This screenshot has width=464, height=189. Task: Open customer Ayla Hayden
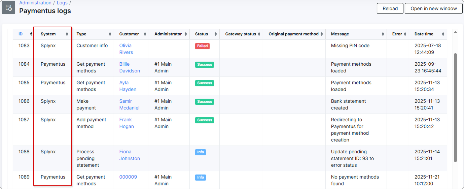tap(128, 86)
